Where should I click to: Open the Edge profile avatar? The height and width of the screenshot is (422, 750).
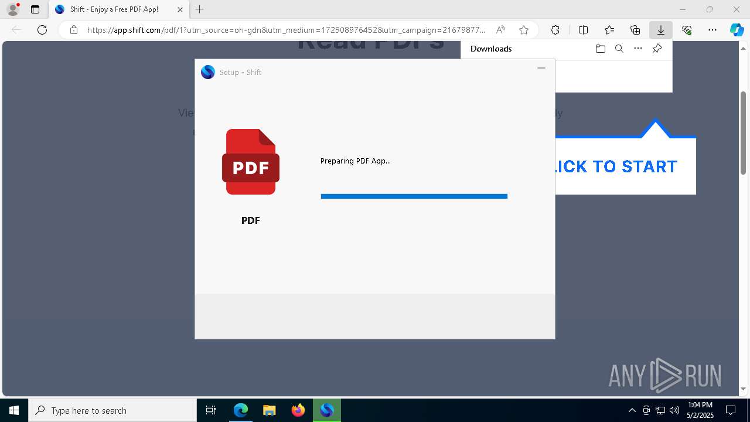[x=13, y=9]
